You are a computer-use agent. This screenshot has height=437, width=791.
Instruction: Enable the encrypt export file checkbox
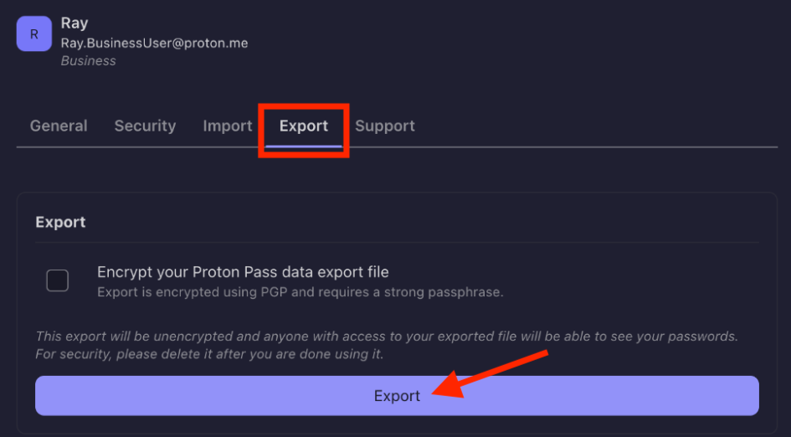tap(58, 280)
